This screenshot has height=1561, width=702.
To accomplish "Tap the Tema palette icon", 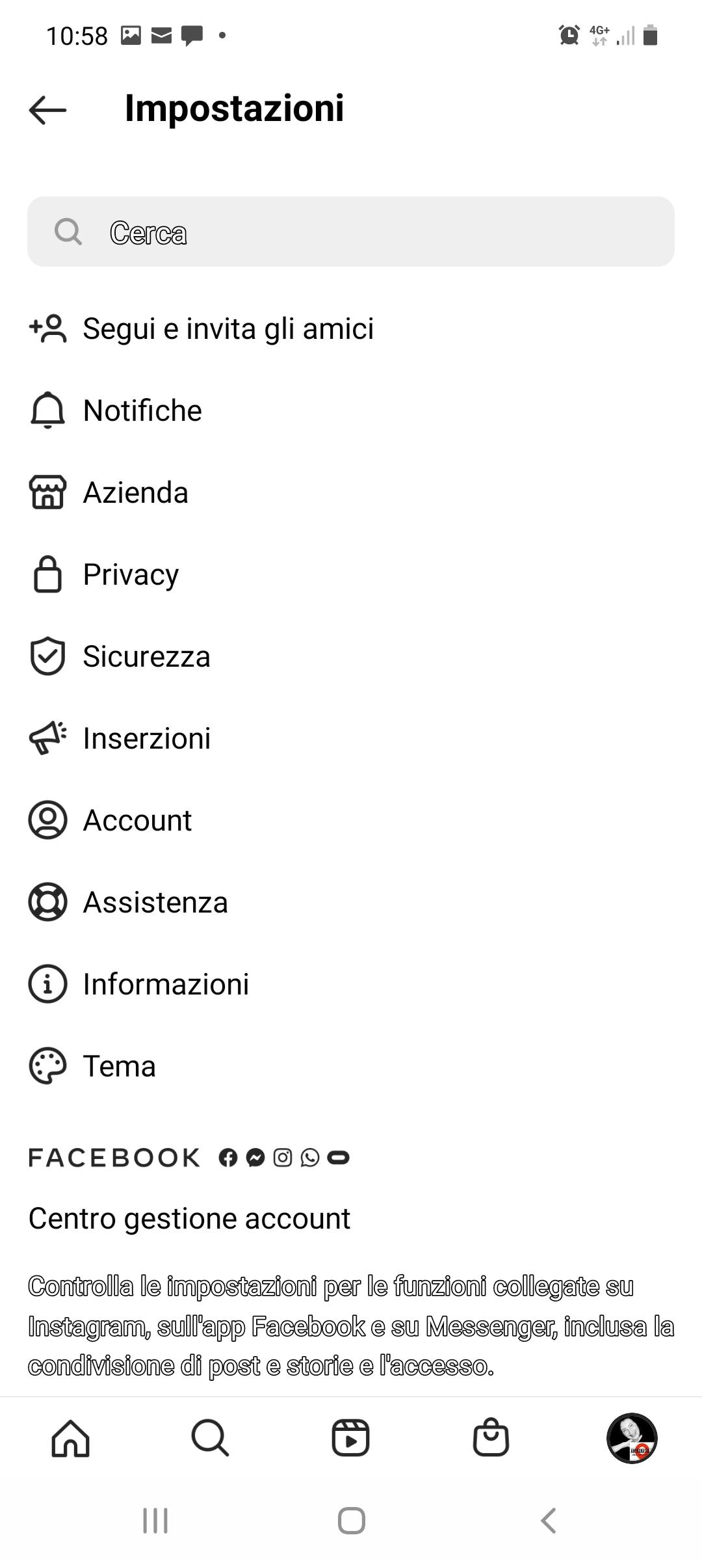I will click(47, 1066).
